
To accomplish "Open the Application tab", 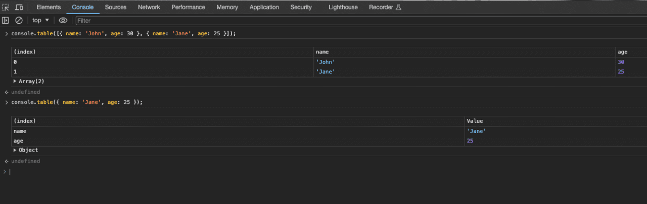I will click(x=264, y=7).
